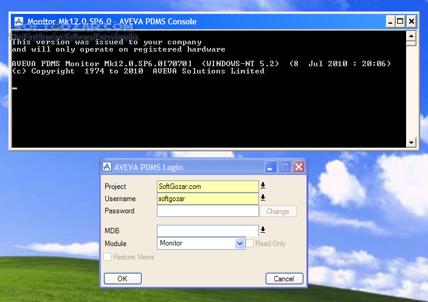
Task: Open the MDB list arrow
Action: (x=263, y=230)
